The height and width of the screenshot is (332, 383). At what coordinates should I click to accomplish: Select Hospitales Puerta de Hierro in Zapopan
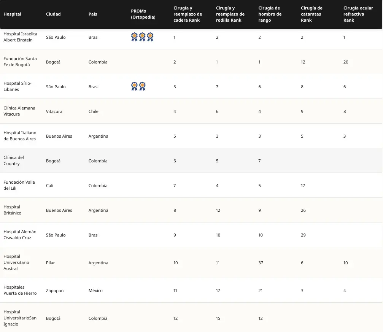(19, 290)
